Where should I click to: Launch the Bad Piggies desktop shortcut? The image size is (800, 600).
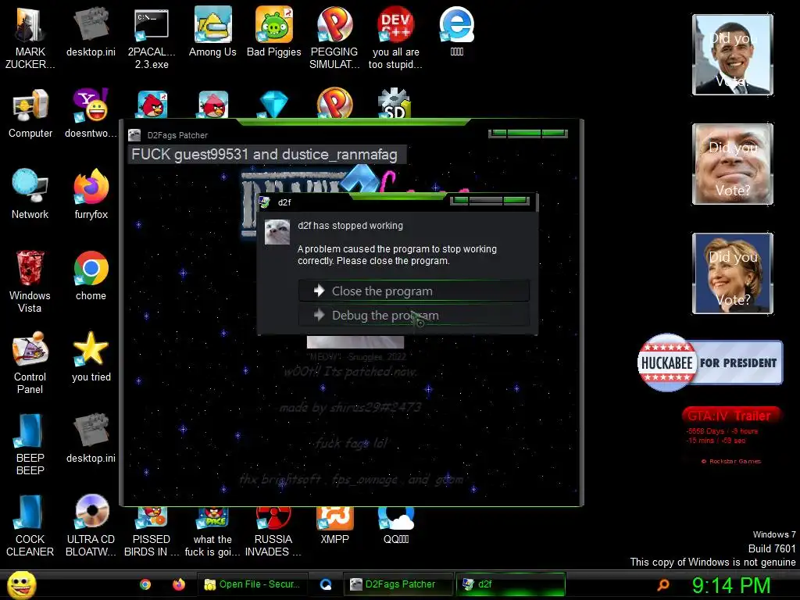[274, 31]
